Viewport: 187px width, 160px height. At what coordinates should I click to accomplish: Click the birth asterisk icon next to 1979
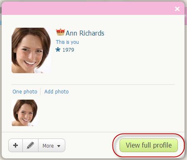tap(58, 50)
